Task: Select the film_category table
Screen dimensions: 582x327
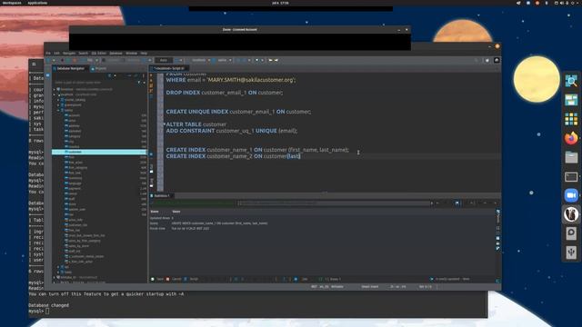Action: coord(77,167)
